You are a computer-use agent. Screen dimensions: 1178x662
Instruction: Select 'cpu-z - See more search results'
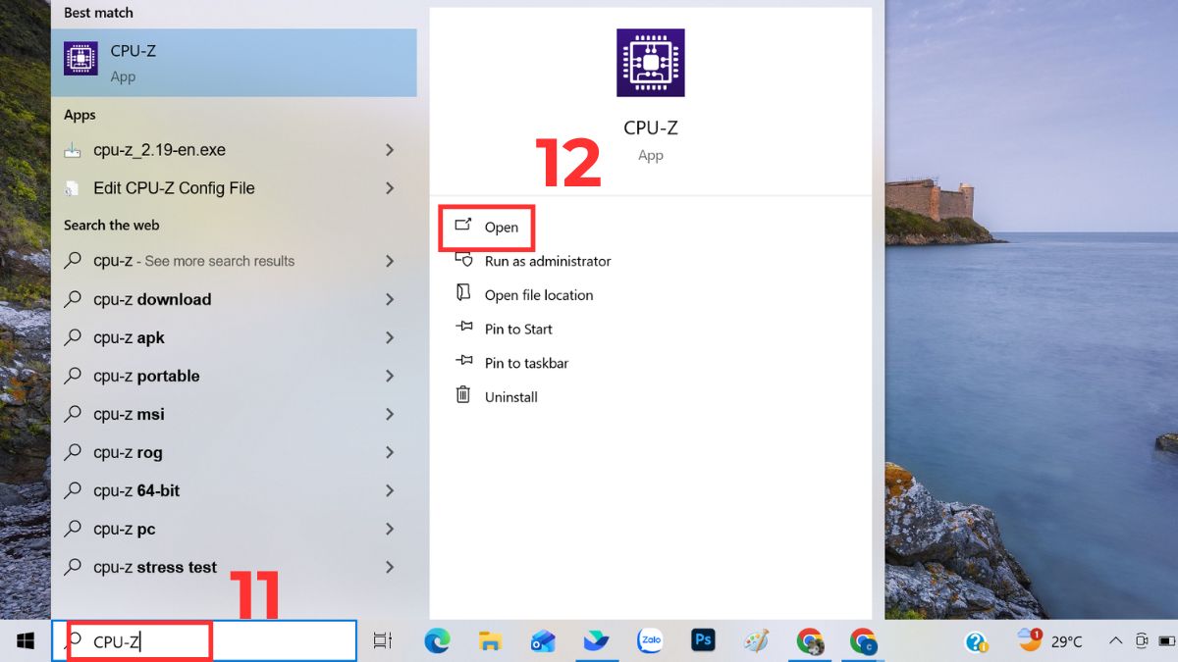(x=193, y=261)
